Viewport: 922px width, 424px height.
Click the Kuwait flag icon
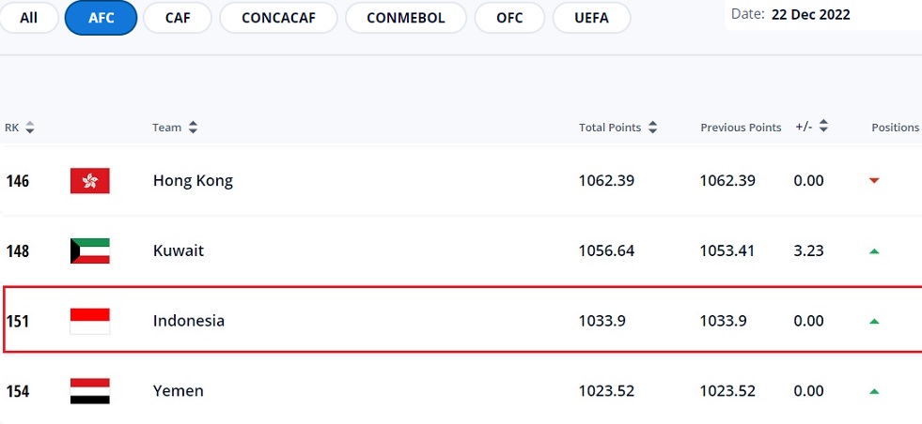pyautogui.click(x=90, y=251)
